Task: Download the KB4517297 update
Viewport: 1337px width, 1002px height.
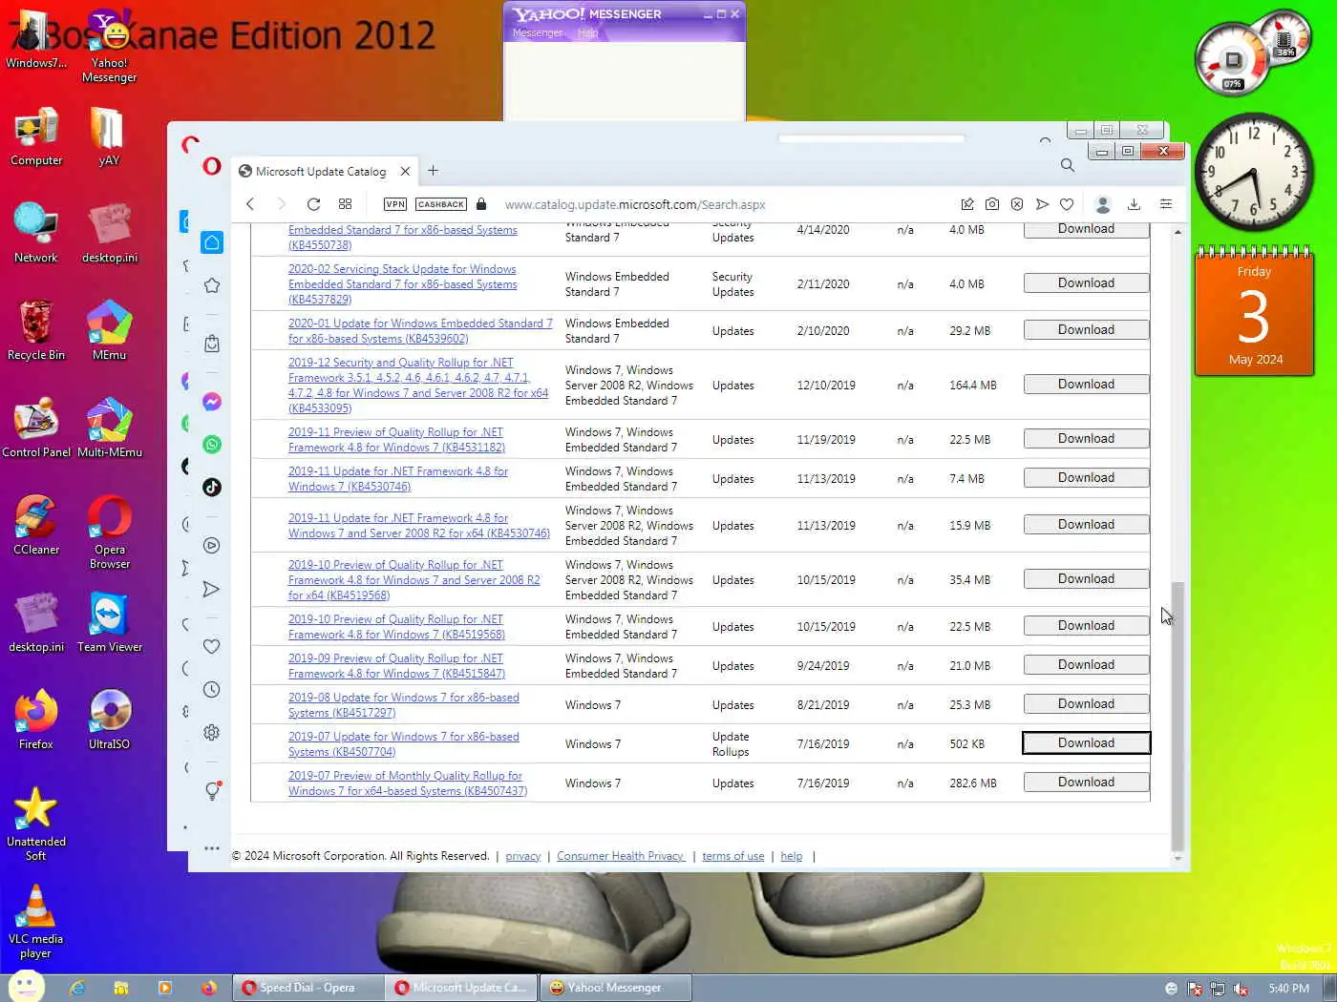Action: [x=1086, y=703]
